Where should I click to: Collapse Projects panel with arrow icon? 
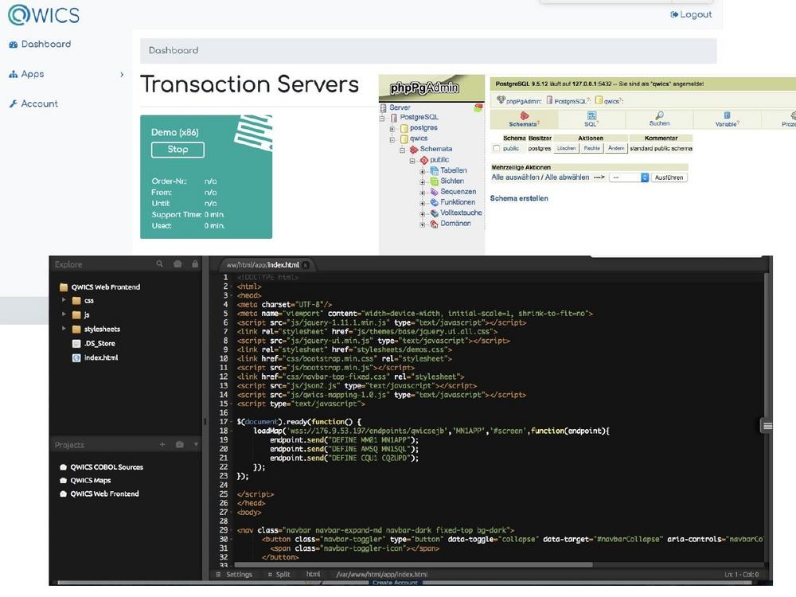pos(196,445)
